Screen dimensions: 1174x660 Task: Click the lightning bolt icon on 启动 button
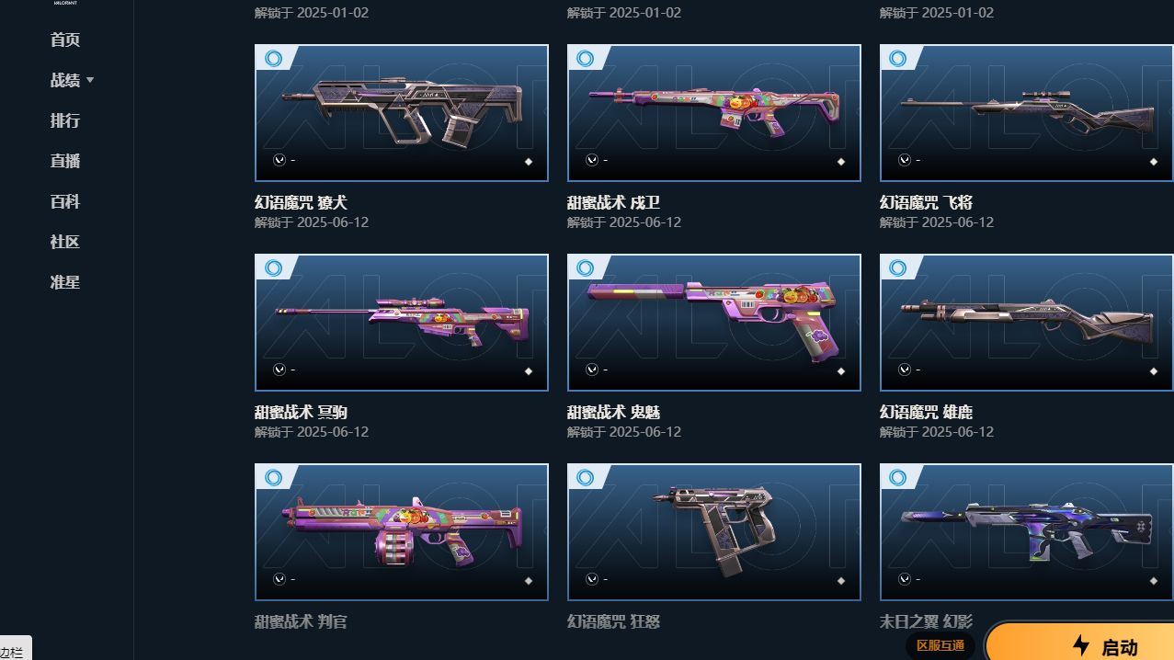1081,645
